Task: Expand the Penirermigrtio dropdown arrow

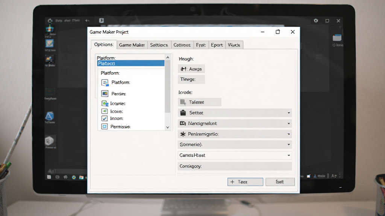Action: [x=289, y=134]
